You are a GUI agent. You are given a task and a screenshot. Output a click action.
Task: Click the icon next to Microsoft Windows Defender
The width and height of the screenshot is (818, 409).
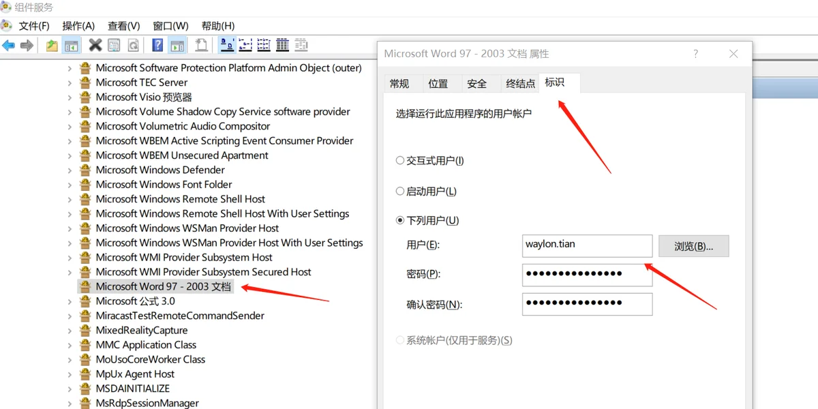(85, 170)
